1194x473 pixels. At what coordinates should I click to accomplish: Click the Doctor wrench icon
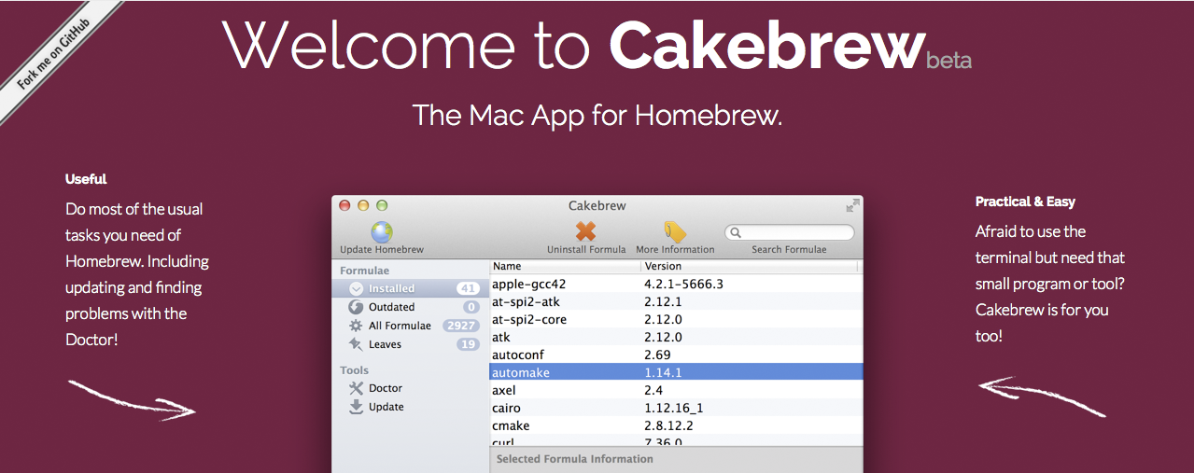point(356,388)
